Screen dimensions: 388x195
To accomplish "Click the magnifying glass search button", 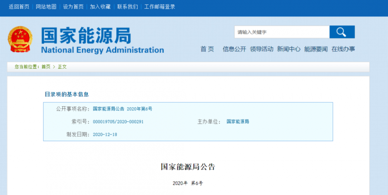I will tap(342, 32).
